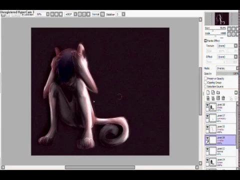Open the layer blending Mode dropdown

click(237, 68)
